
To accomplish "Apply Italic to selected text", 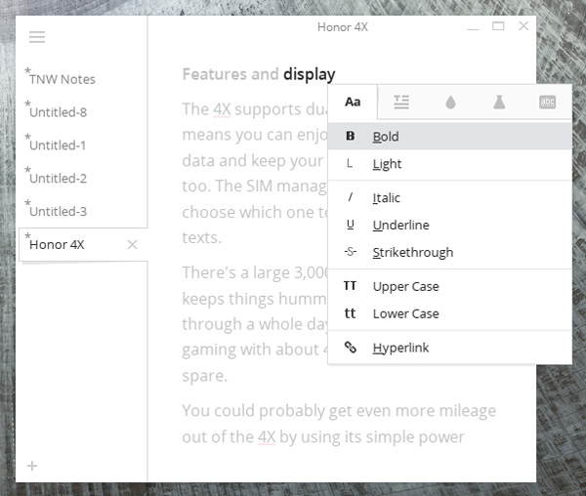I will click(450, 197).
